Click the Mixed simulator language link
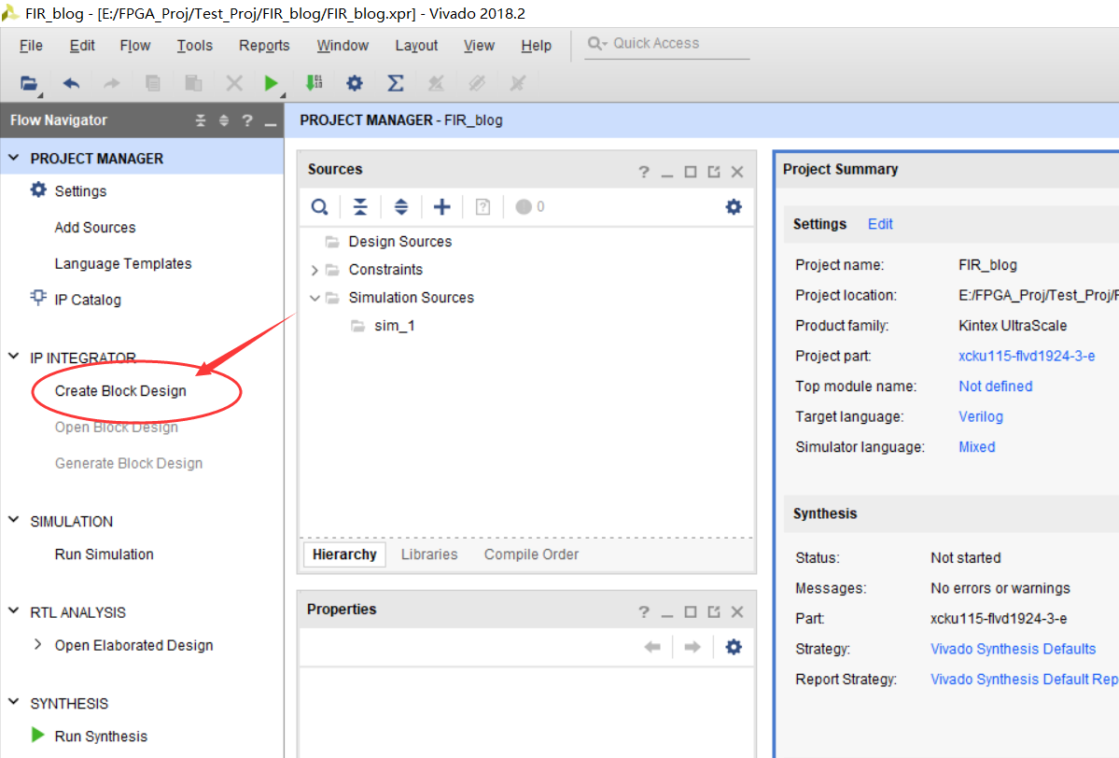 point(976,447)
